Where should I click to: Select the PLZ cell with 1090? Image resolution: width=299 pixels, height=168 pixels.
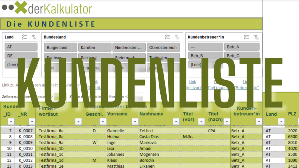[x=293, y=160]
